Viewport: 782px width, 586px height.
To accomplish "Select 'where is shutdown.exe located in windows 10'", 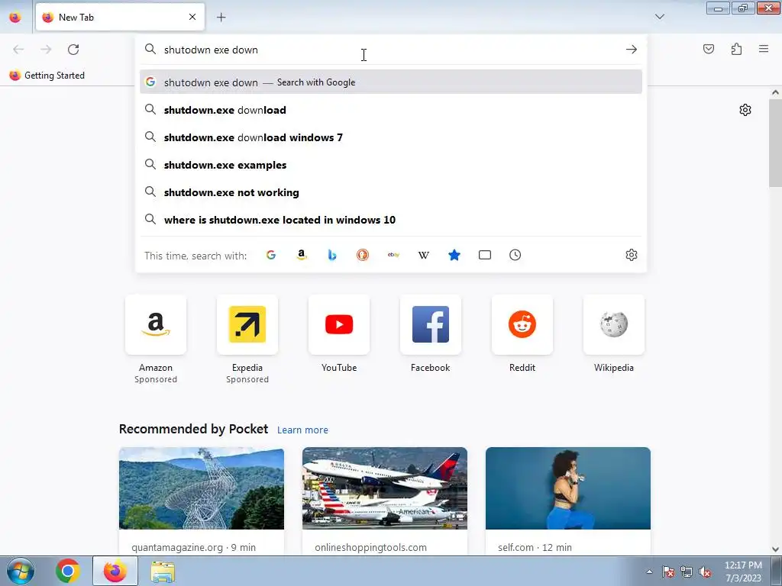I will point(391,220).
